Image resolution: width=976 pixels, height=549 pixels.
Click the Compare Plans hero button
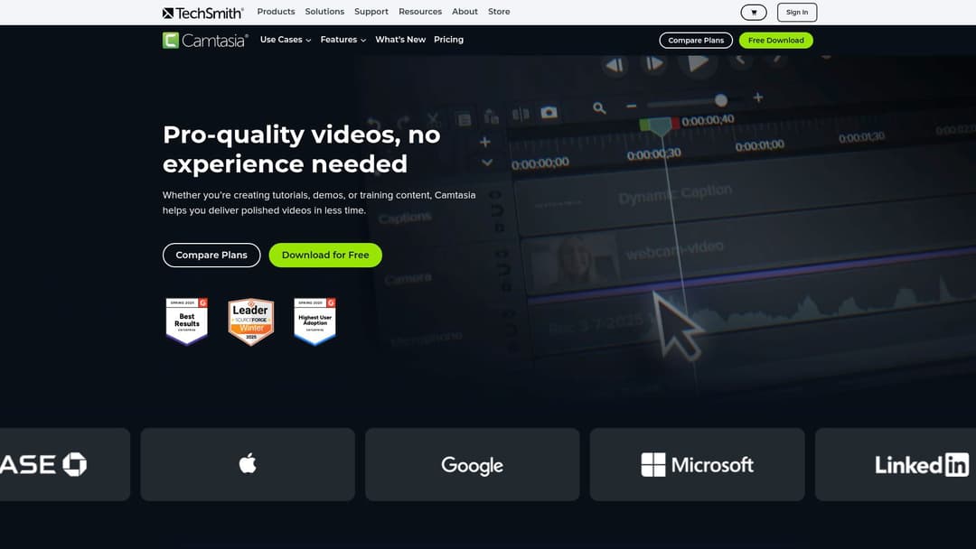tap(211, 255)
